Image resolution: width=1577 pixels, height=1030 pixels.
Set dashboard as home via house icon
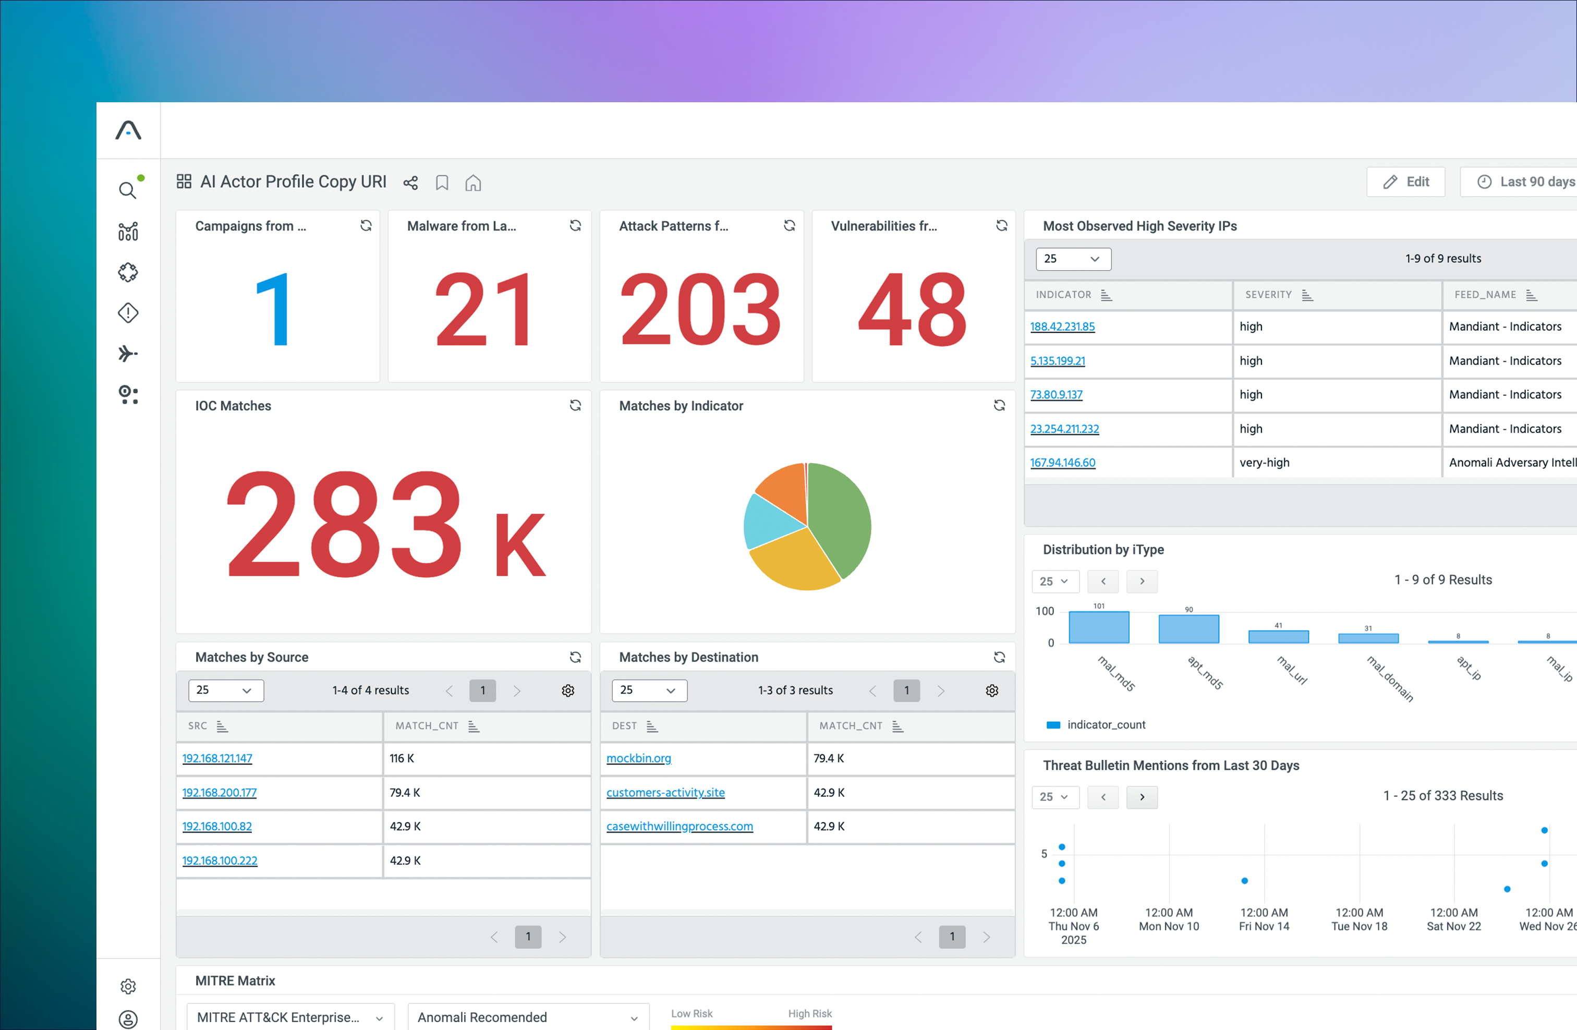pos(472,183)
